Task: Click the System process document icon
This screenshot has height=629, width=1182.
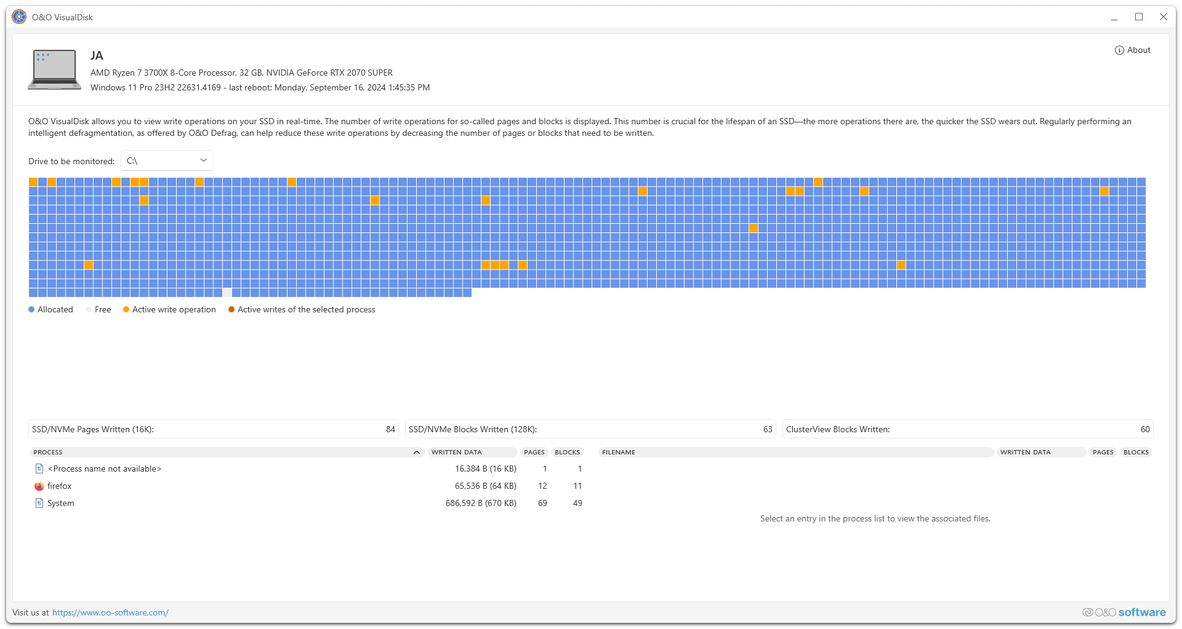Action: pyautogui.click(x=39, y=503)
